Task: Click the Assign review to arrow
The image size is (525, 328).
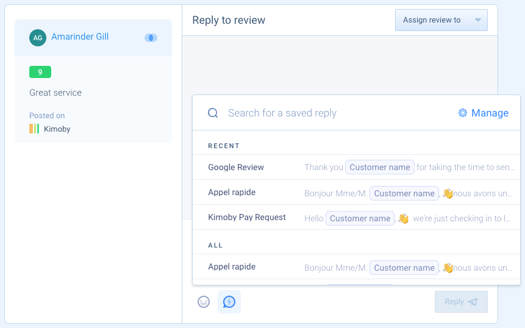Action: coord(478,20)
